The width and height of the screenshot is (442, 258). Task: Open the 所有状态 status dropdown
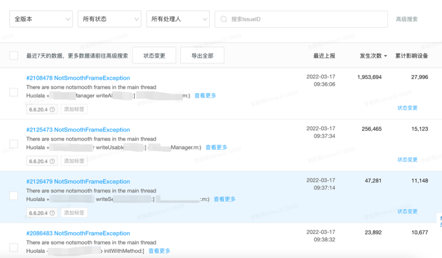click(x=109, y=19)
